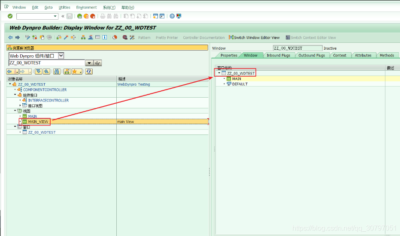Viewport: 400px width, 236px height.
Task: Open the Goto menu
Action: 48,7
